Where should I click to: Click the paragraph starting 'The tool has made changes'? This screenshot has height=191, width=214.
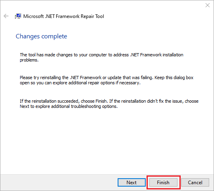(x=102, y=57)
